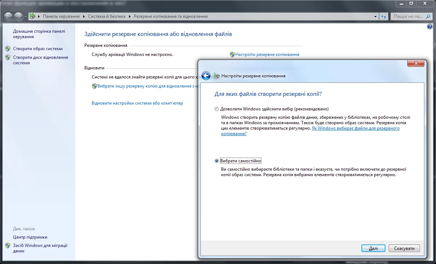
Task: Click 'Відновити настройки системи або комп'ютер' link
Action: [x=137, y=103]
